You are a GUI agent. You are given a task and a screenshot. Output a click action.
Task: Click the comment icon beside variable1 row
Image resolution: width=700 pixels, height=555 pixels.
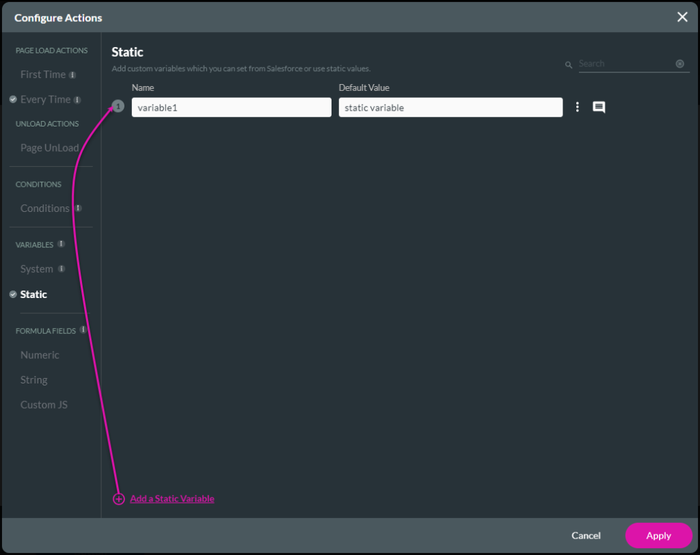coord(599,107)
